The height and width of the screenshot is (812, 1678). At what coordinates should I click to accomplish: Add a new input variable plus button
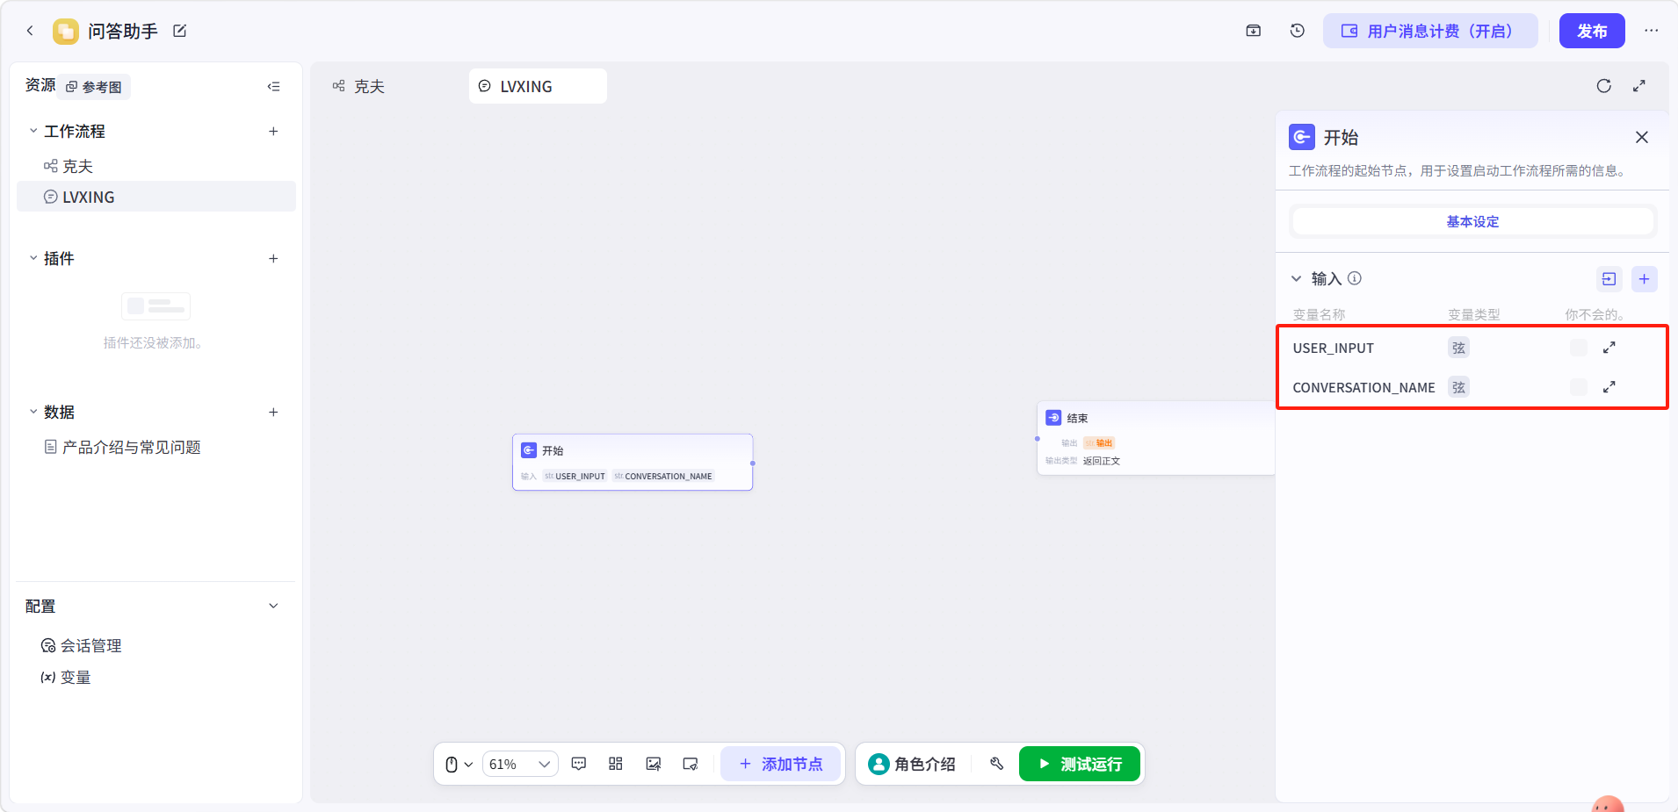[x=1645, y=279]
